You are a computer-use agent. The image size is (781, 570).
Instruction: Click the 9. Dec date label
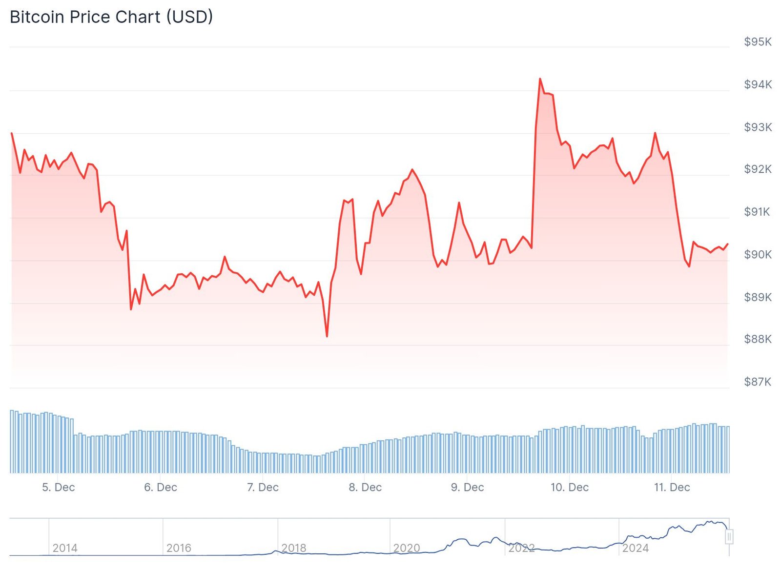click(467, 487)
